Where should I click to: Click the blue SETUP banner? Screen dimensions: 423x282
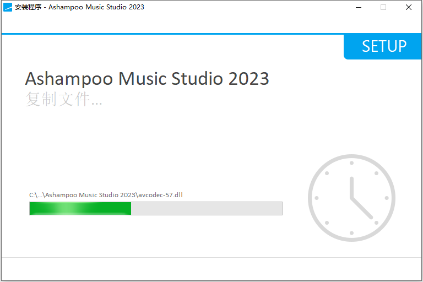click(383, 46)
